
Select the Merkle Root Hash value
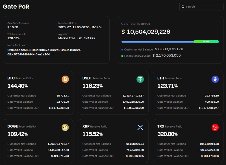(x=44, y=52)
